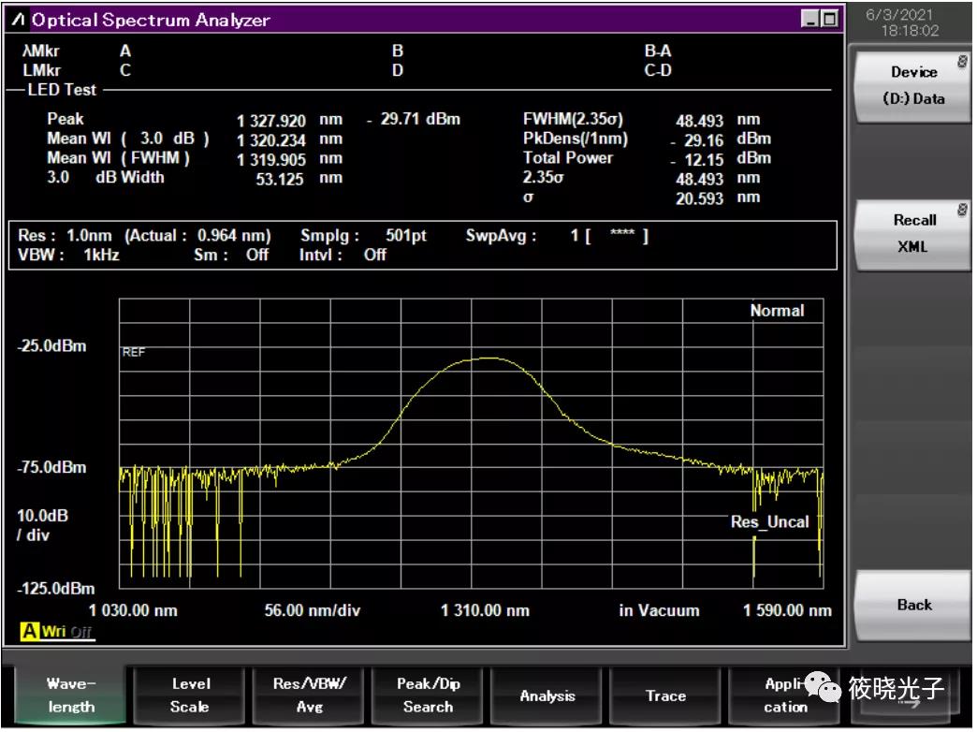Select the Device (D:) Data button
The height and width of the screenshot is (732, 977).
(x=912, y=86)
